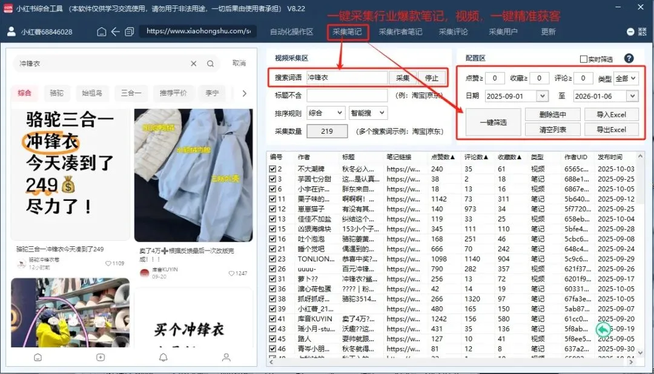The image size is (654, 374).
Task: Click the back arrow navigation icon
Action: click(114, 31)
